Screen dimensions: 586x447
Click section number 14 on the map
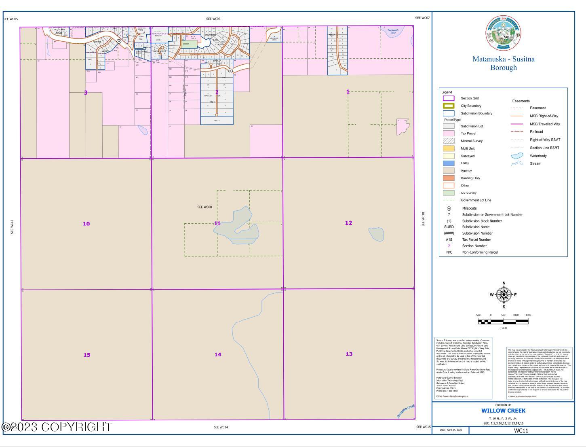[x=218, y=355]
